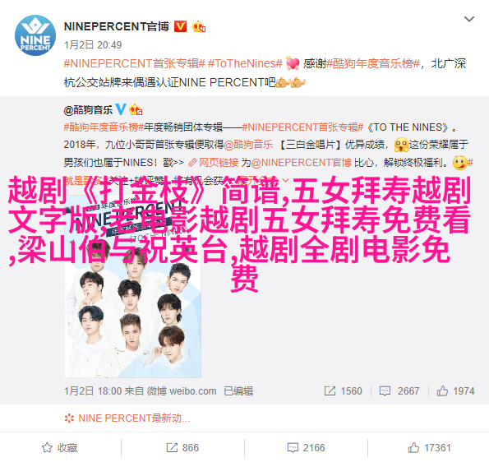489x462 pixels.
Task: Open the NINE PERCENT最新动... topic link
Action: 127,418
